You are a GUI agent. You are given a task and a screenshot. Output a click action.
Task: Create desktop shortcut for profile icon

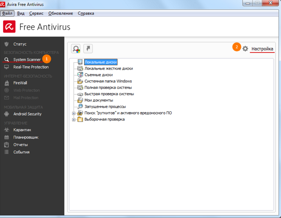pyautogui.click(x=88, y=49)
